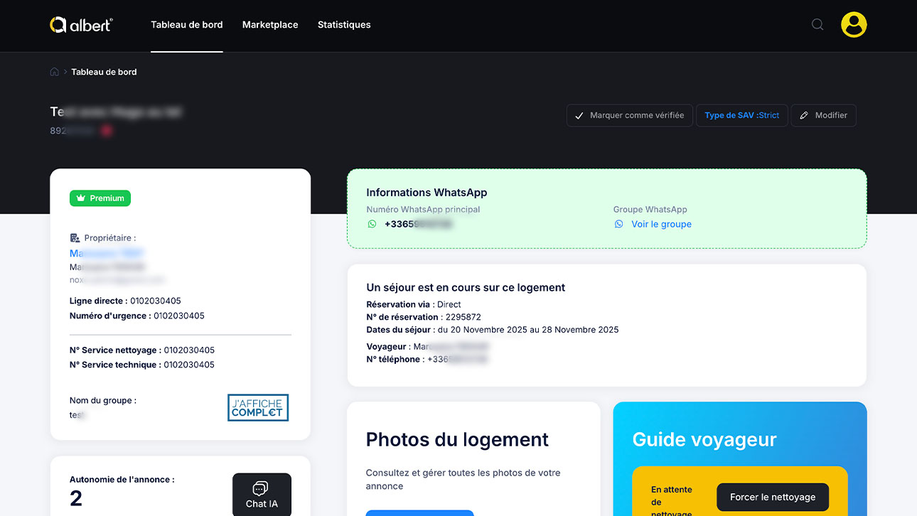Click the J'affiche Complet logo thumbnail
Image resolution: width=917 pixels, height=516 pixels.
coord(258,407)
